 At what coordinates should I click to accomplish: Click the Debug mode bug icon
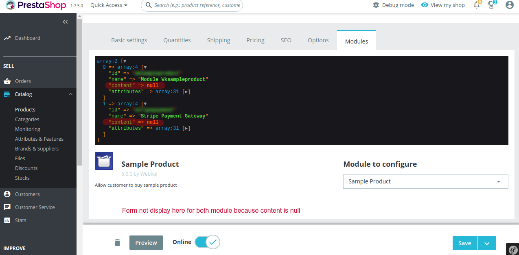click(x=375, y=5)
